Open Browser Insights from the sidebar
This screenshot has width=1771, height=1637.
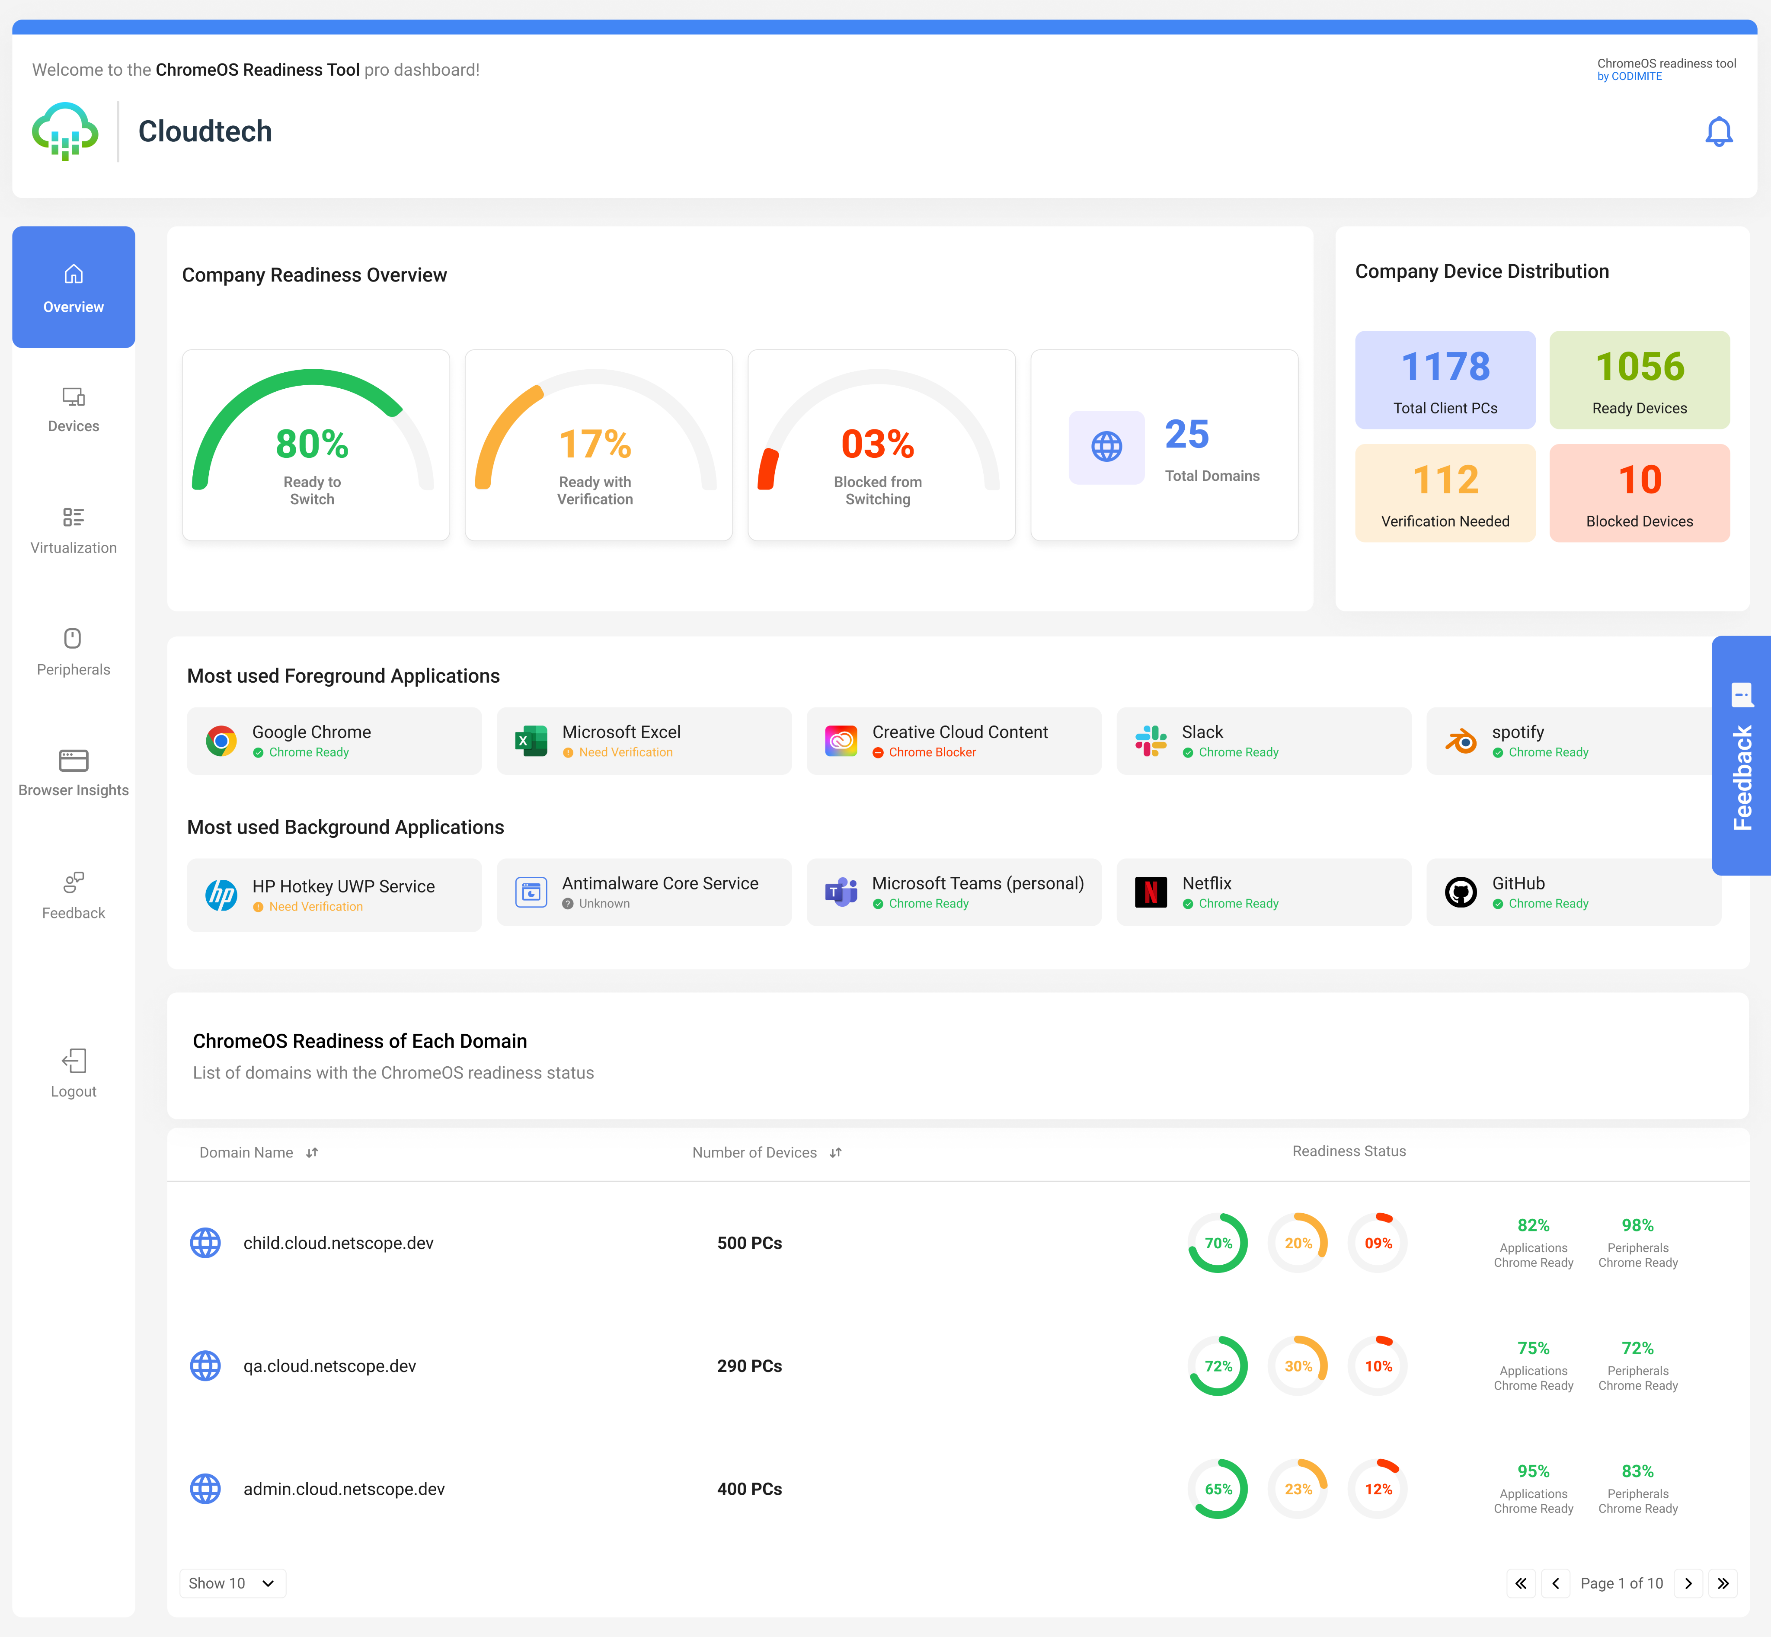(74, 772)
